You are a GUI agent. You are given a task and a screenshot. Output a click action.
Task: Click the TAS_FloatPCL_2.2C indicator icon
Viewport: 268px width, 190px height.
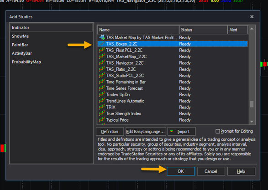[x=102, y=50]
